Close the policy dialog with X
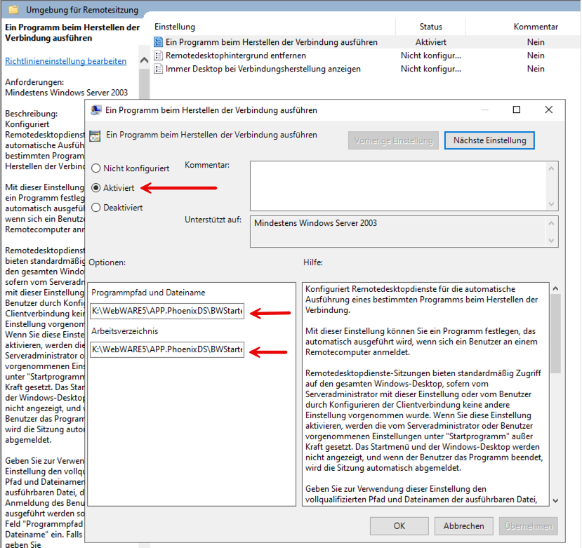 (x=549, y=110)
